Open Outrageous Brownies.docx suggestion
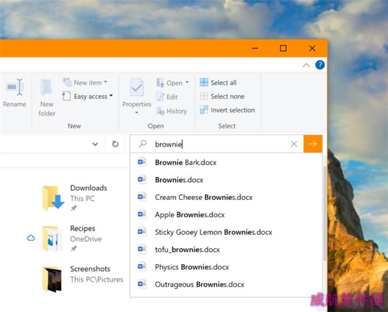 (226, 284)
